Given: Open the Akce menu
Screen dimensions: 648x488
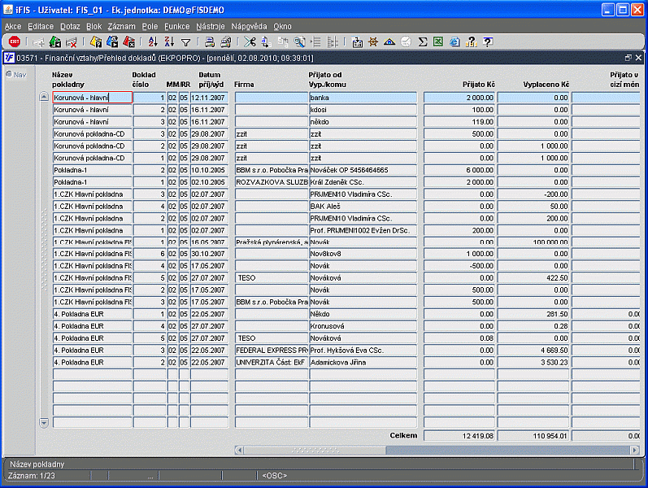Looking at the screenshot, I should click(x=13, y=27).
